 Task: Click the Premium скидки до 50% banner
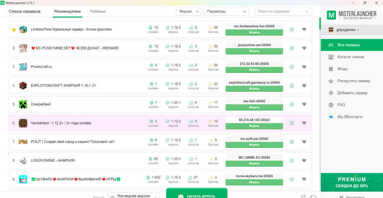click(352, 182)
